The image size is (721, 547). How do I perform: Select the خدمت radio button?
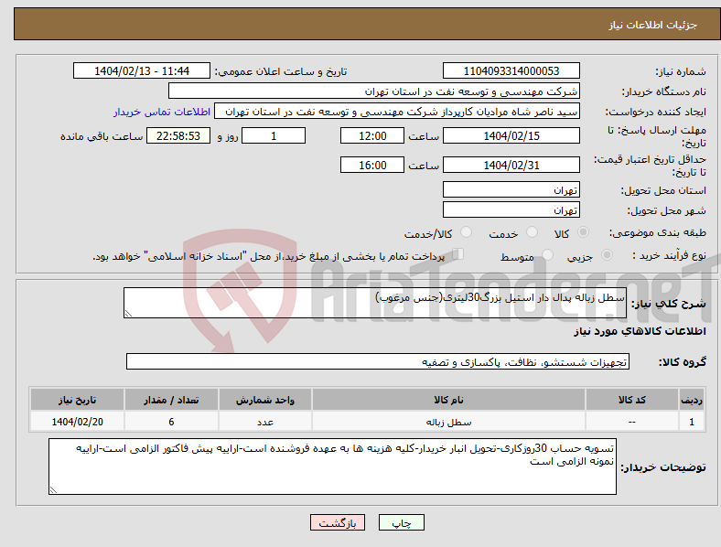pos(532,232)
